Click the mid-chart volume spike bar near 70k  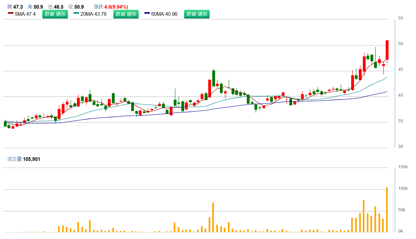point(213,217)
